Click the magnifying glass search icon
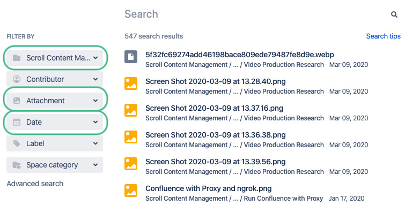Viewport: 405px width, 206px height. point(394,14)
